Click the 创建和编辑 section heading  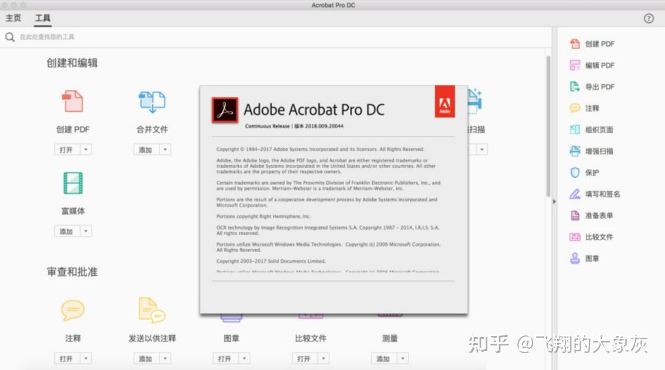(72, 63)
